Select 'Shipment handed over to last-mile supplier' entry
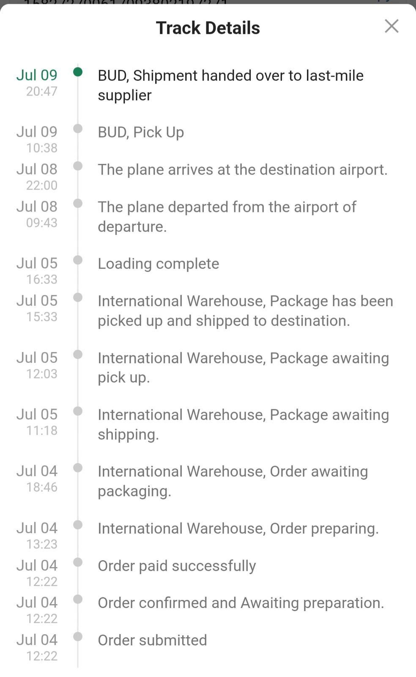 (230, 85)
